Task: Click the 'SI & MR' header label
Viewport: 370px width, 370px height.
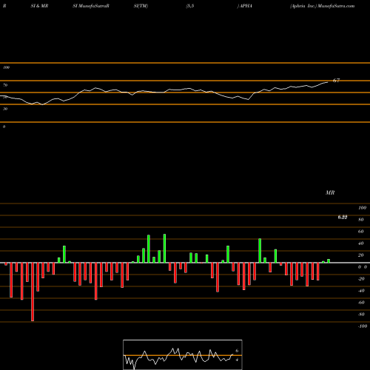Action: [39, 6]
